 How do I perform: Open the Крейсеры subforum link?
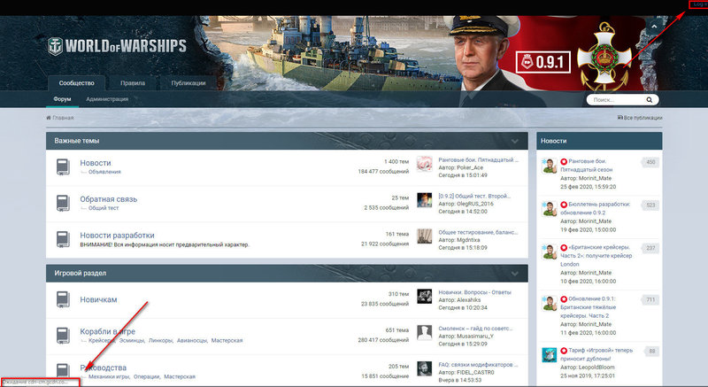101,340
